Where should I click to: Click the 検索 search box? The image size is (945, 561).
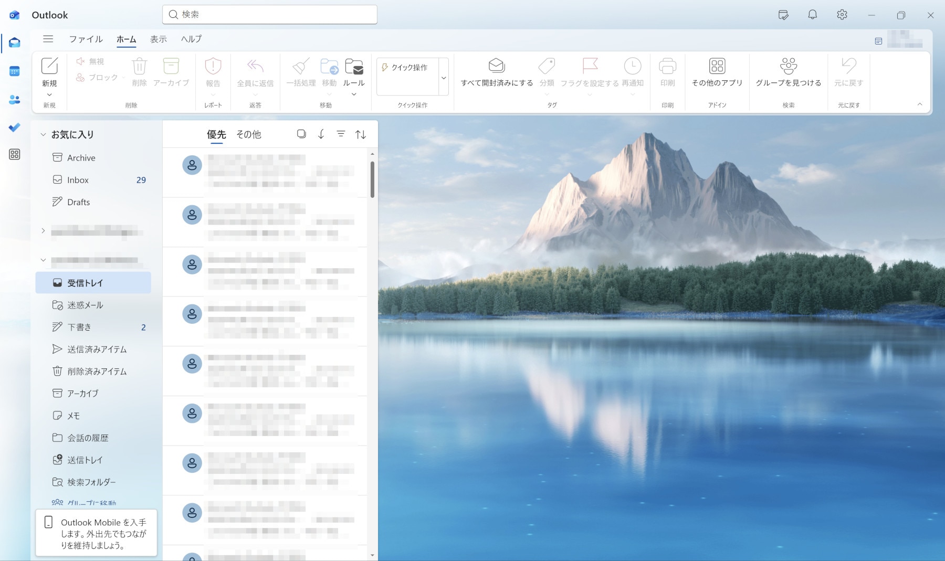click(270, 15)
